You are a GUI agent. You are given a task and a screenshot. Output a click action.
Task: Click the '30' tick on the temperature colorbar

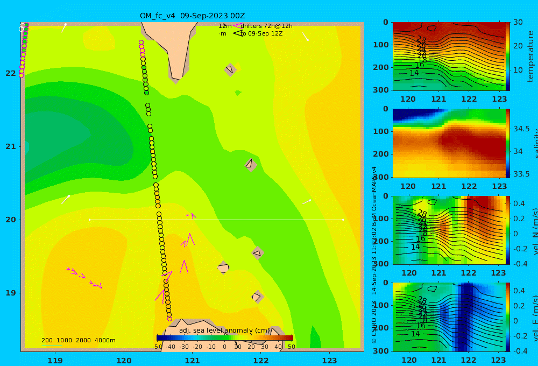click(518, 22)
